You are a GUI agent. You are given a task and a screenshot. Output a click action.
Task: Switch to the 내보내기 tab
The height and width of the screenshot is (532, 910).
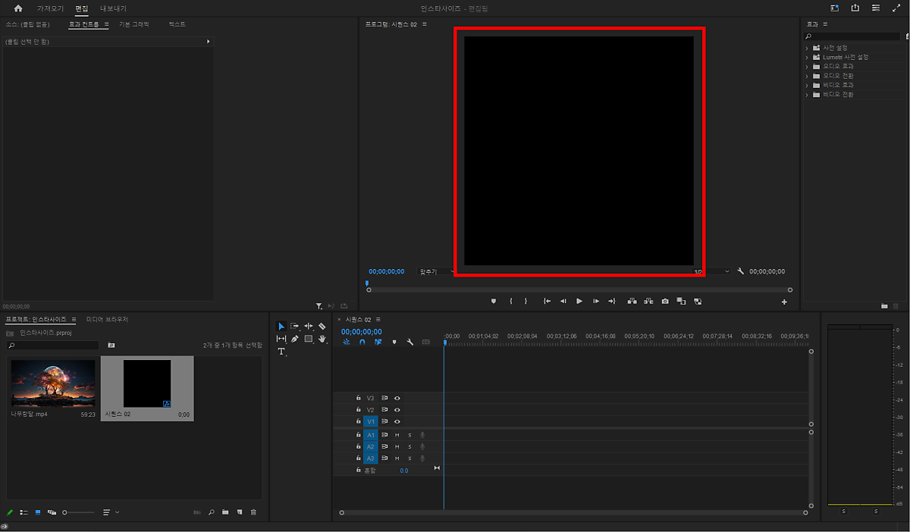(x=113, y=8)
